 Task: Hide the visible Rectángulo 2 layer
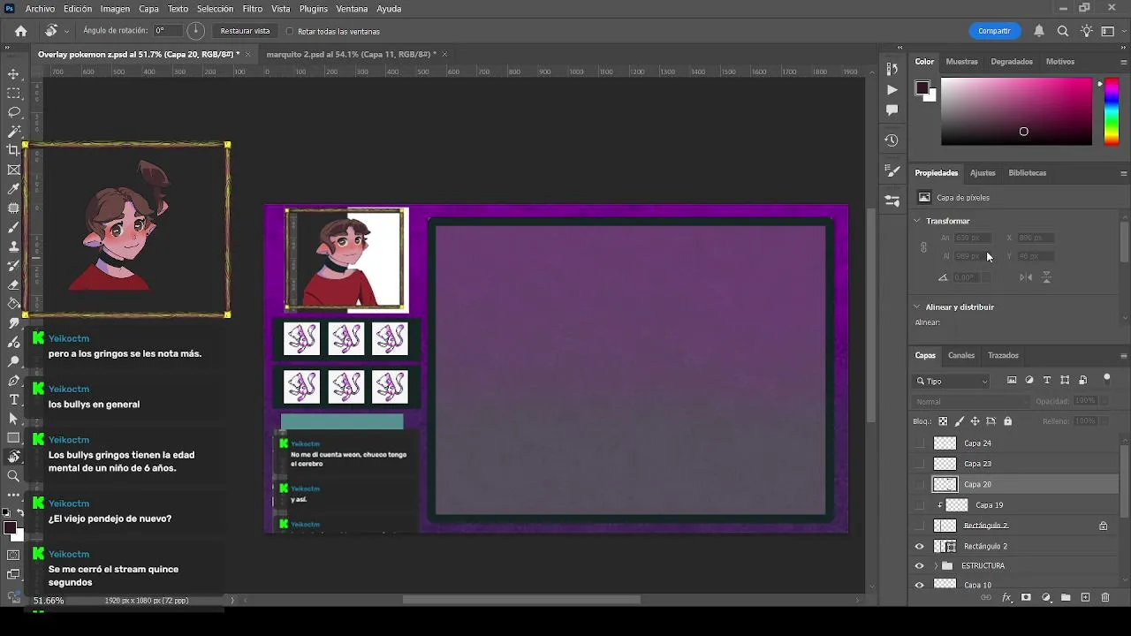[920, 546]
